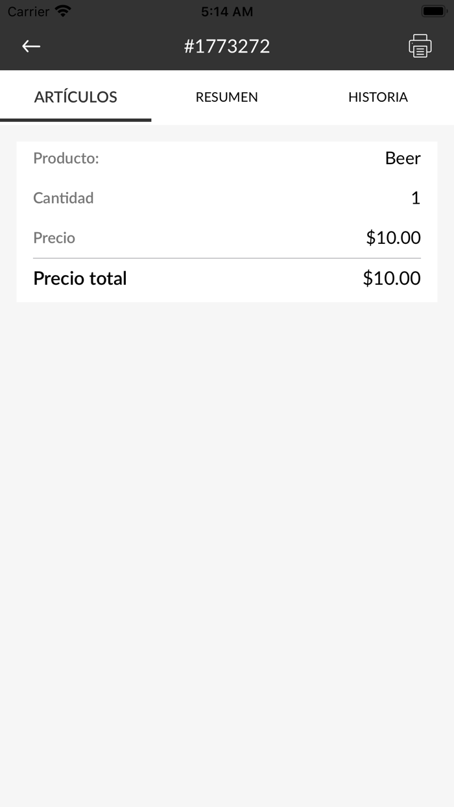
Task: Tap the active tab underline indicator
Action: pyautogui.click(x=75, y=120)
